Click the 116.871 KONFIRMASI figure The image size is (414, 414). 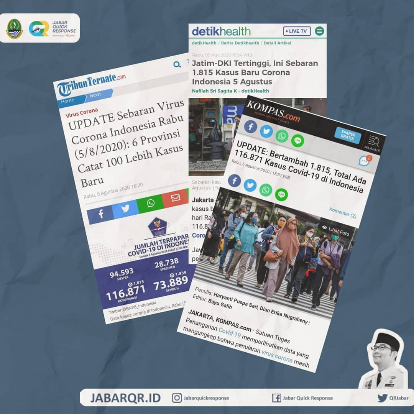[126, 292]
